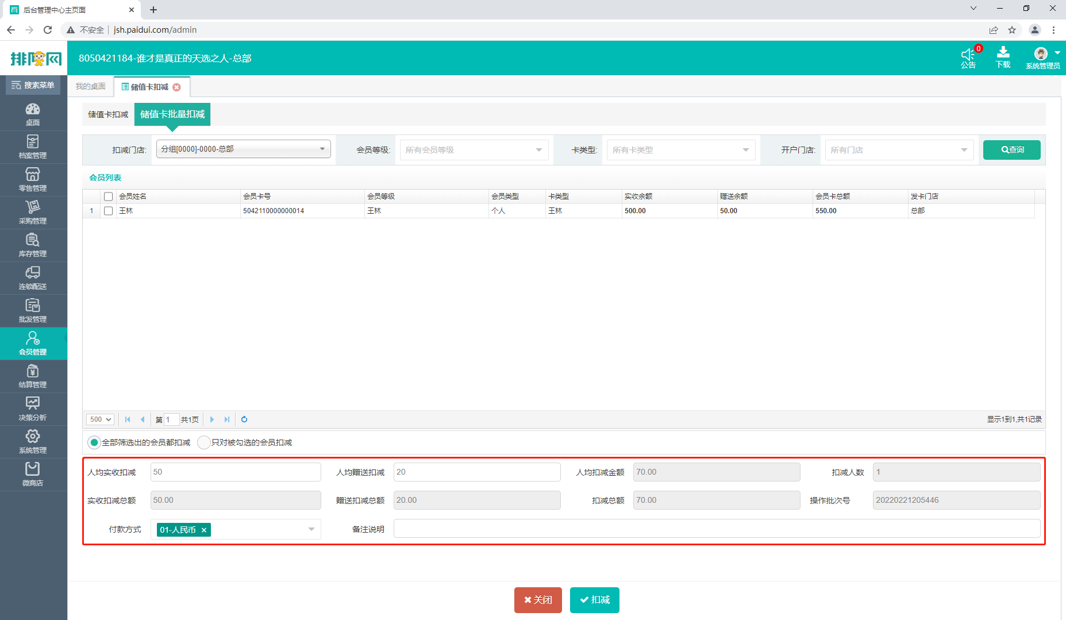Toggle the select-all checkbox in table header
Image resolution: width=1066 pixels, height=620 pixels.
(x=108, y=197)
